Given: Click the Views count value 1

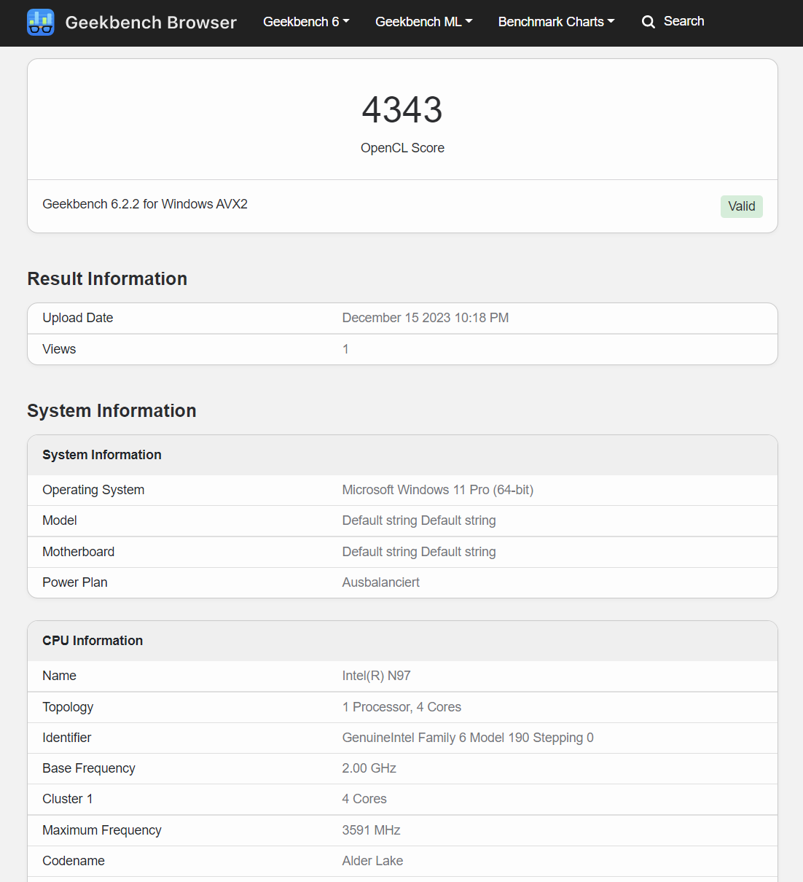Looking at the screenshot, I should [x=345, y=349].
